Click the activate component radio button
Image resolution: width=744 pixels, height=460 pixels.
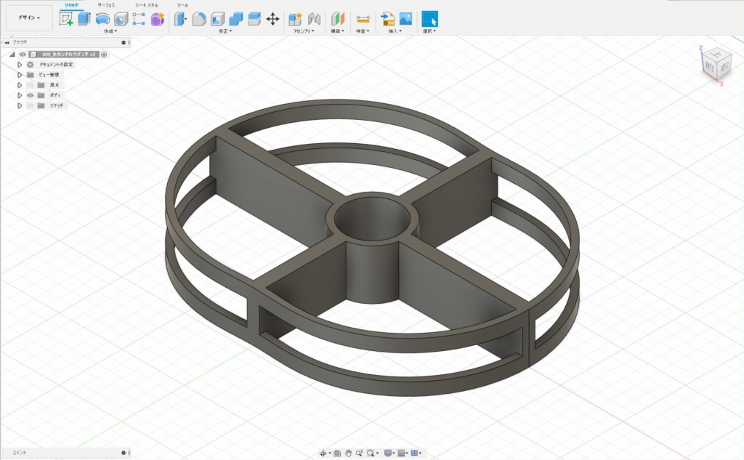pyautogui.click(x=104, y=55)
